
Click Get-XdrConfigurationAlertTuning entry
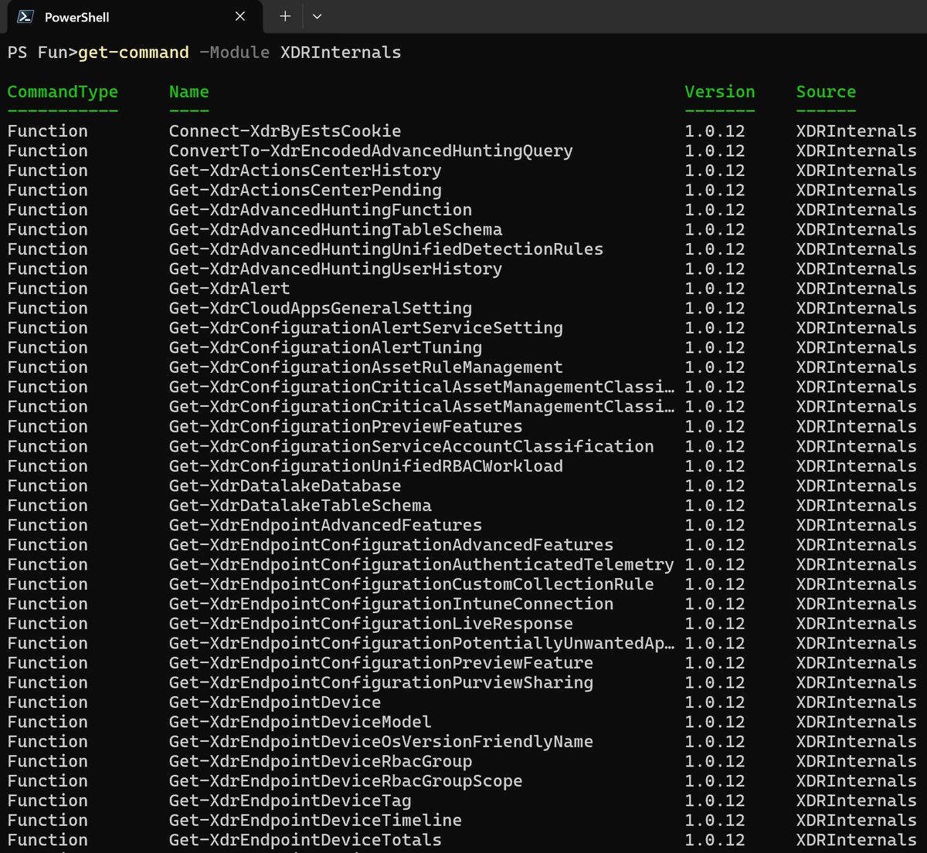click(x=325, y=347)
